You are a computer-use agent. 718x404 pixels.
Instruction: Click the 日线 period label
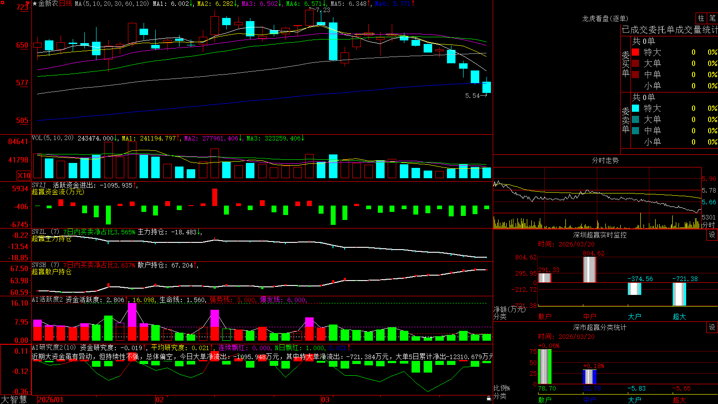point(66,4)
